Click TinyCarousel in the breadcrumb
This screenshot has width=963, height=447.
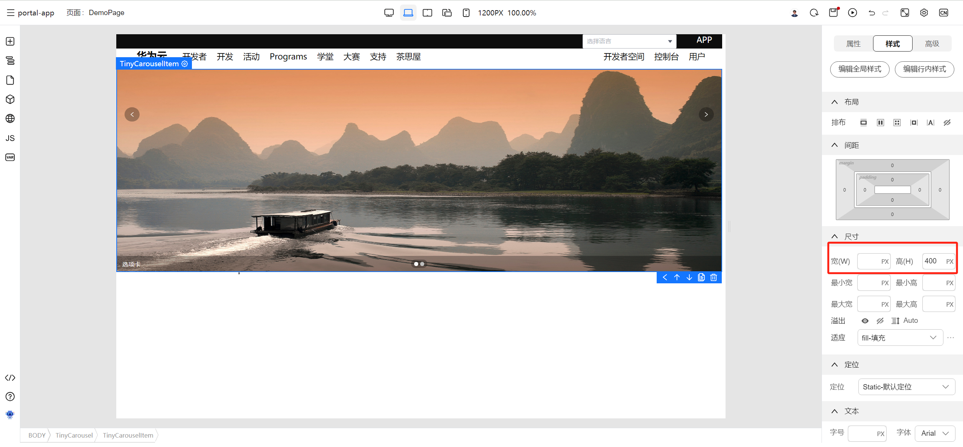pos(74,435)
